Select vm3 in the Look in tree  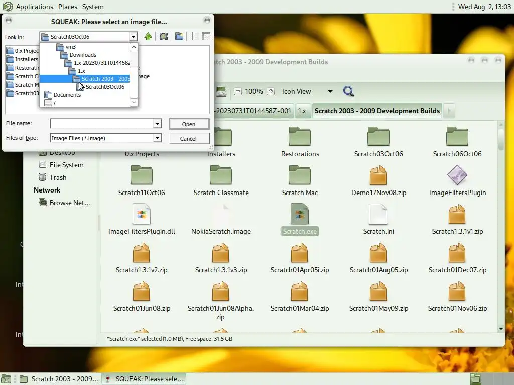(70, 47)
